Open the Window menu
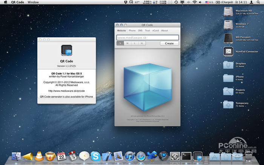The image size is (264, 165). (x=33, y=2)
